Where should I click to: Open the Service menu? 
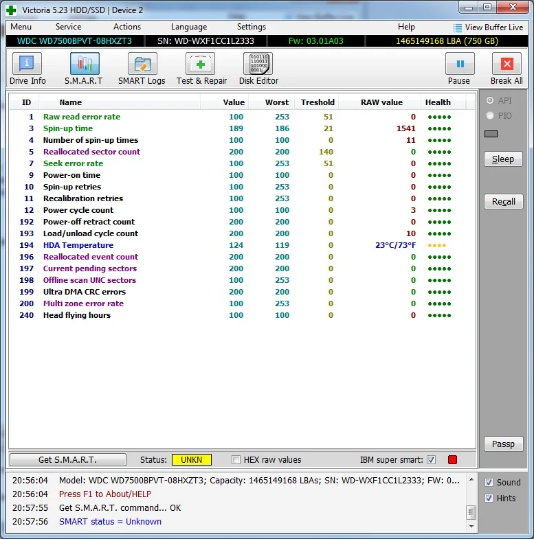coord(68,27)
